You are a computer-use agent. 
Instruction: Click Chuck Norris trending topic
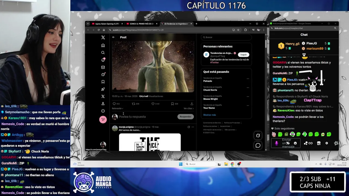(210, 90)
